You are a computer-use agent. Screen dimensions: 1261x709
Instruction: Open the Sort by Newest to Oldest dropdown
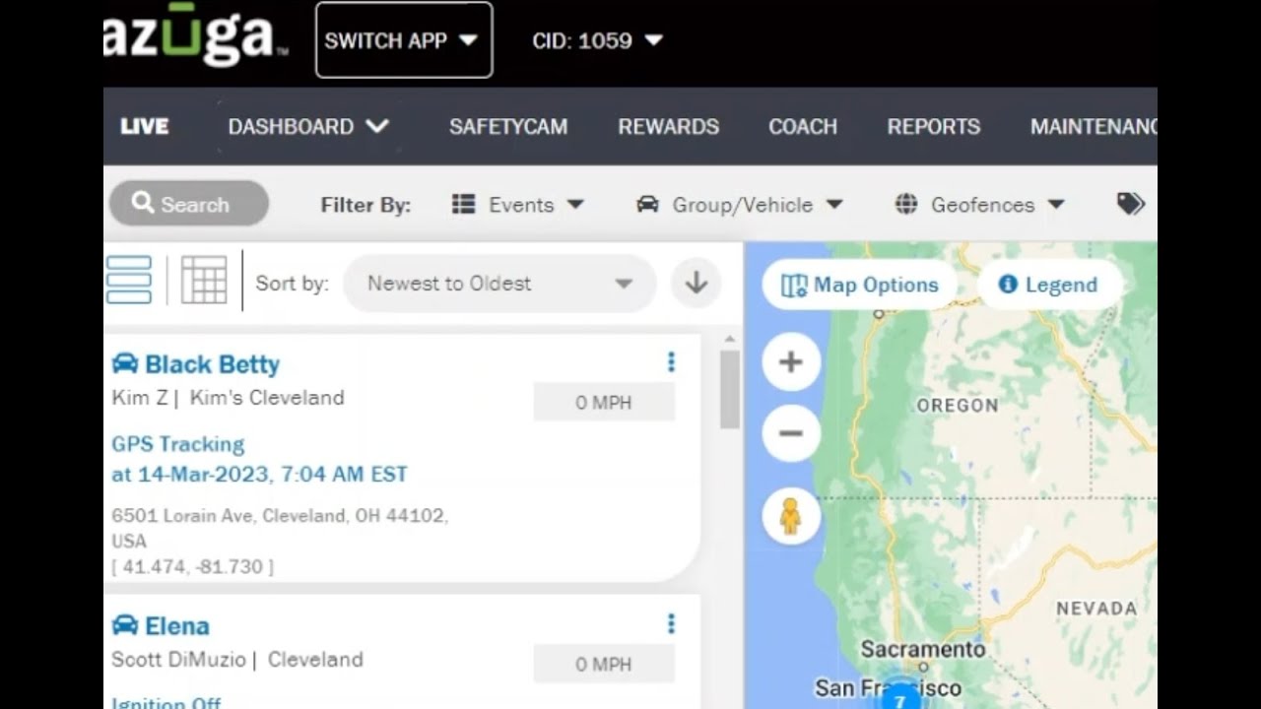click(x=499, y=284)
